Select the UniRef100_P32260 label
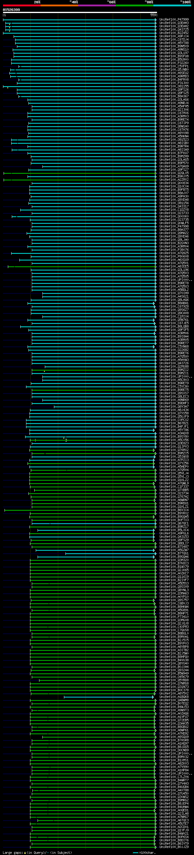This screenshot has width=194, height=855. [174, 63]
